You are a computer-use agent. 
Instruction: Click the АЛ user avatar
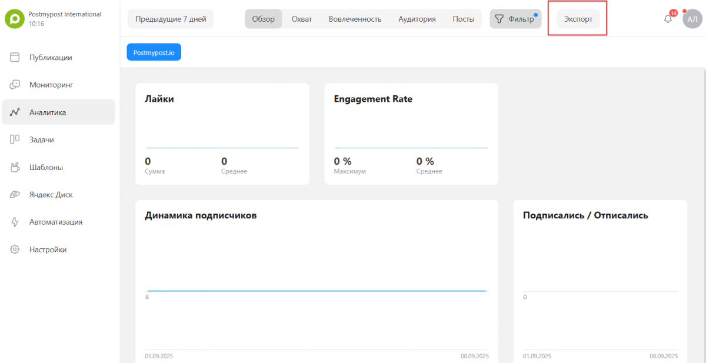(x=692, y=19)
